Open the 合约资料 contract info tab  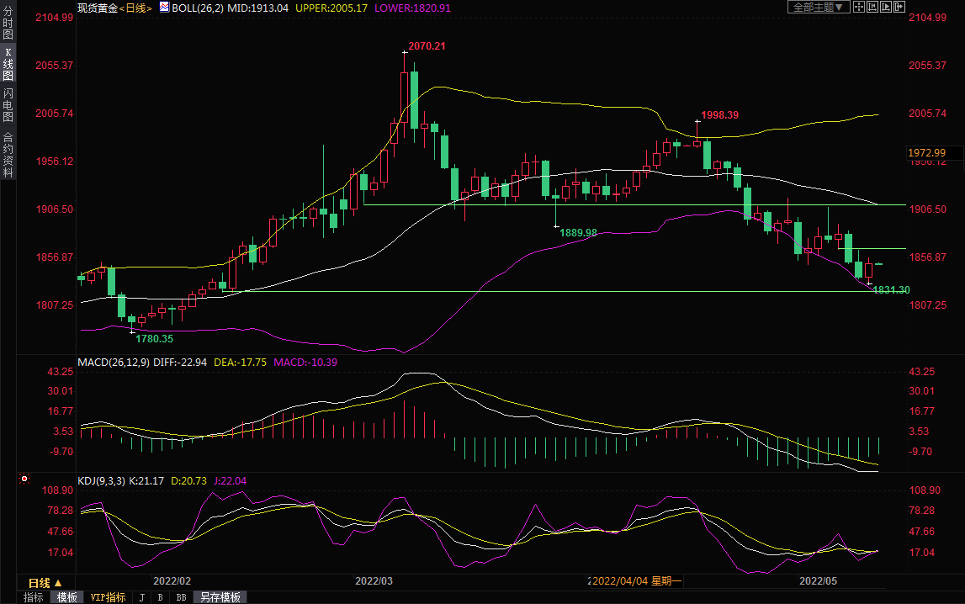[x=8, y=155]
